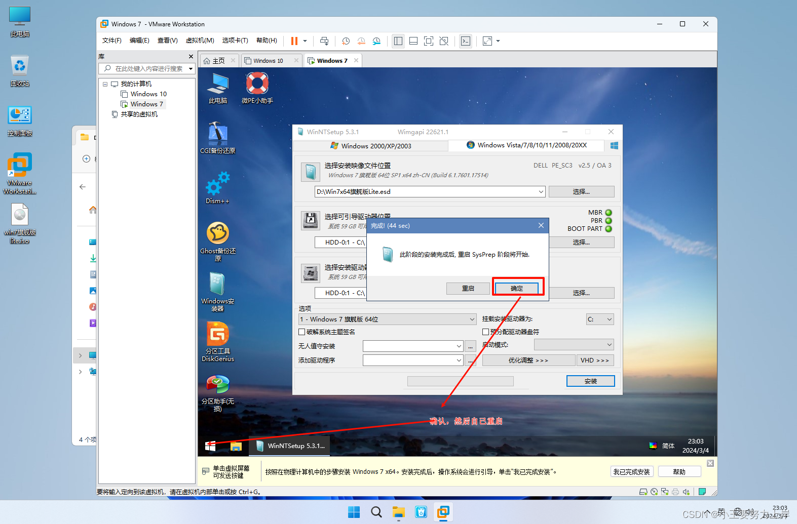Open the host Windows Start button
Viewport: 797px width, 524px height.
point(354,512)
